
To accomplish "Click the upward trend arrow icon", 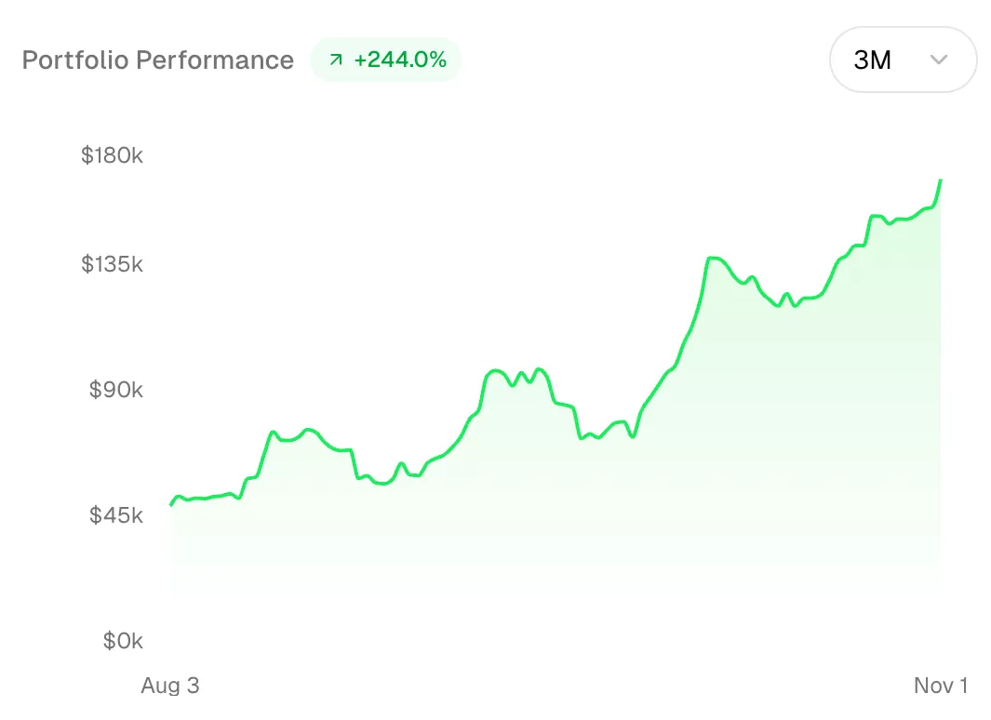I will click(336, 60).
